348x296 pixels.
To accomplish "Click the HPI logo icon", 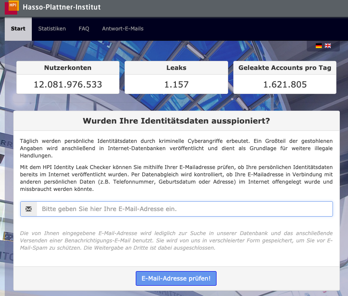I will [12, 8].
